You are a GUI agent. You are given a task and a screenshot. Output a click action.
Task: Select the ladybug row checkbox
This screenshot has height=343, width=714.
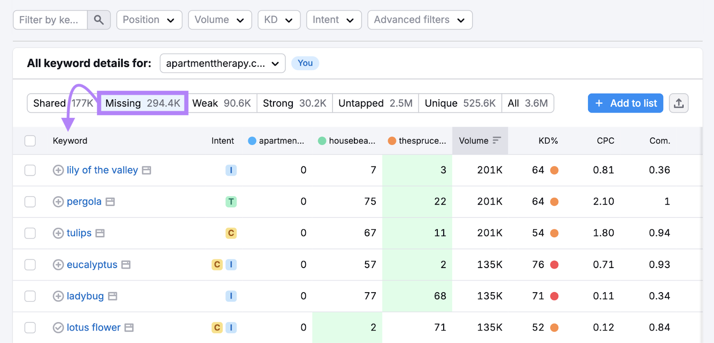tap(30, 296)
